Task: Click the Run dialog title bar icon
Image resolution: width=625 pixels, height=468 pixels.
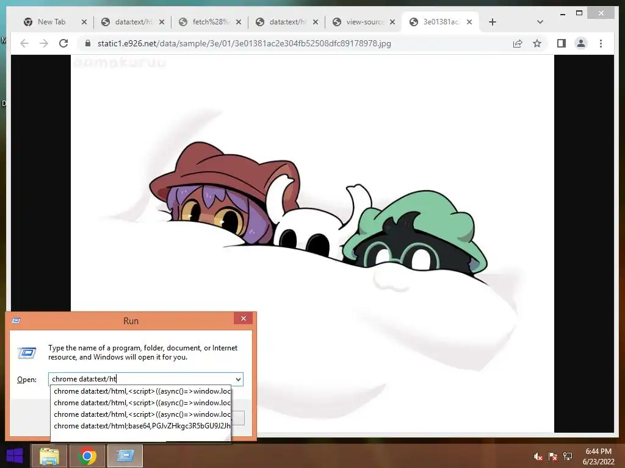Action: pos(16,321)
